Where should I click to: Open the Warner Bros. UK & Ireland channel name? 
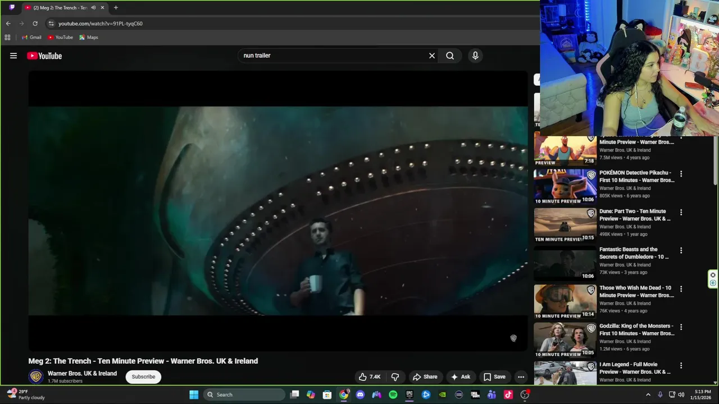pyautogui.click(x=82, y=373)
